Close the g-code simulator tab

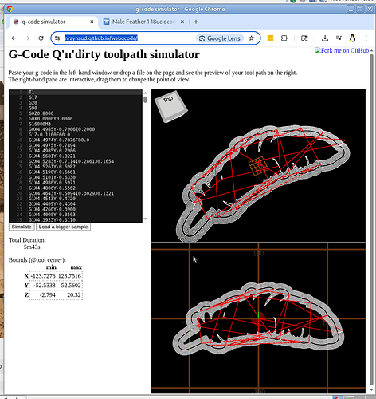click(x=92, y=22)
